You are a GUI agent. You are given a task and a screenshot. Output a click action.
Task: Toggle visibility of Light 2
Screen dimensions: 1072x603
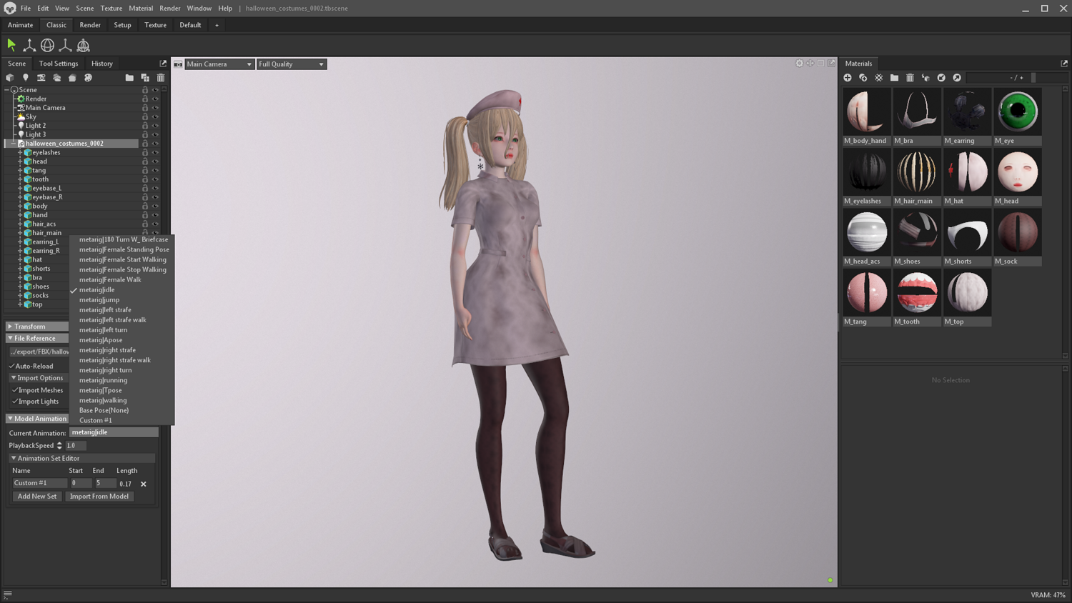(155, 126)
